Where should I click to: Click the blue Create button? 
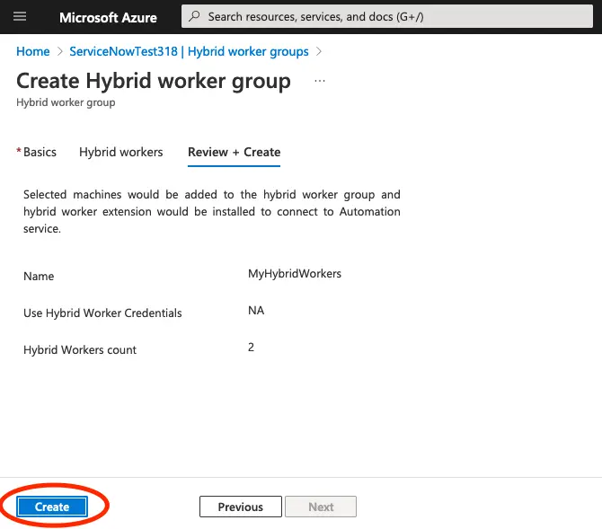[52, 507]
